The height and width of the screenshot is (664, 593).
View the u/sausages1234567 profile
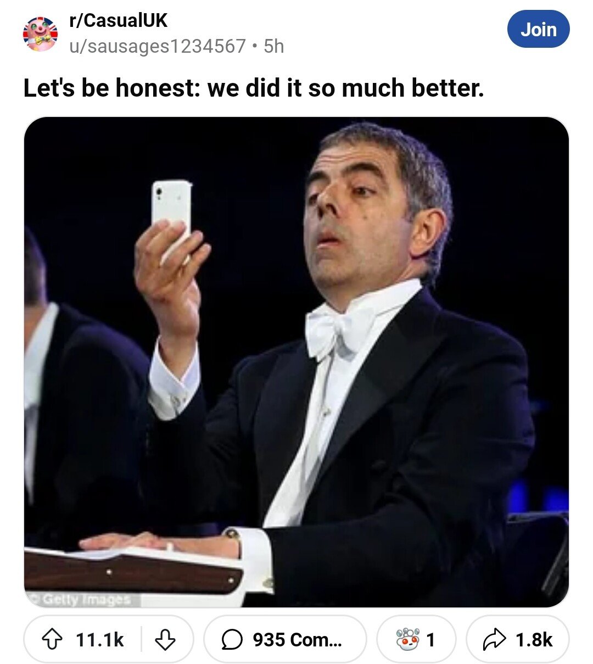[157, 46]
